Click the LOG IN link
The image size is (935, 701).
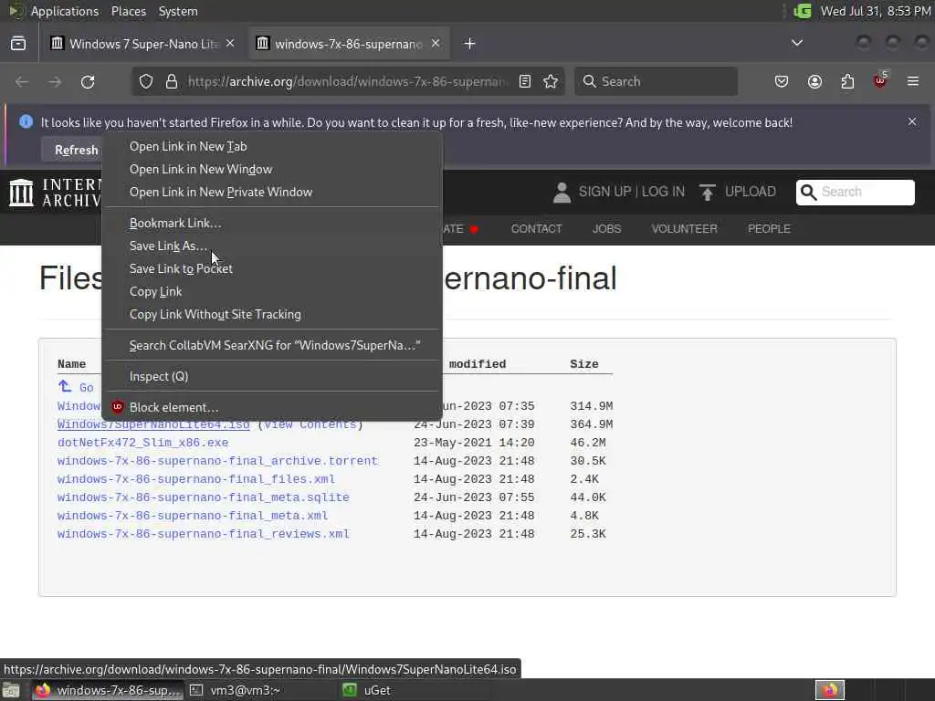click(663, 192)
